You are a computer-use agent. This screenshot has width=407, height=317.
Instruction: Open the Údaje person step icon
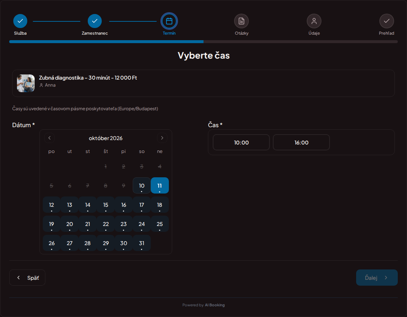[314, 21]
